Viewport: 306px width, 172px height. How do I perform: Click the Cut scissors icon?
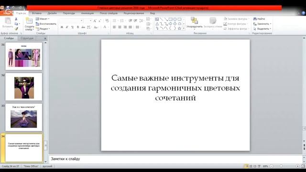[x=16, y=19]
